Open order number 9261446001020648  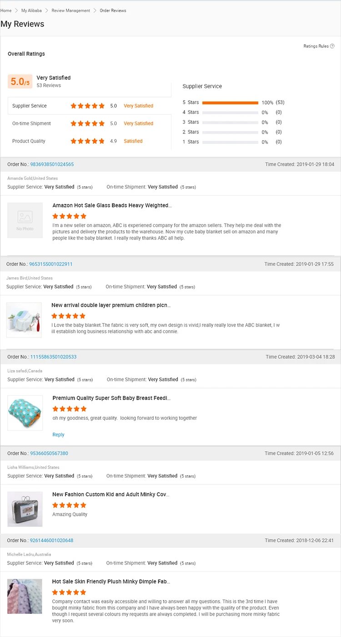point(51,540)
